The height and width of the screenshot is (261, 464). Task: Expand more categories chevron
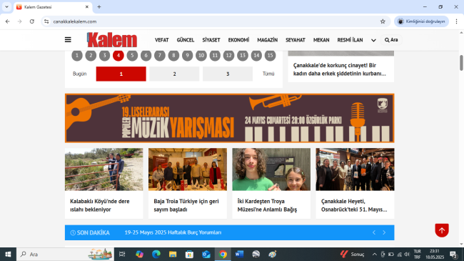(x=373, y=40)
